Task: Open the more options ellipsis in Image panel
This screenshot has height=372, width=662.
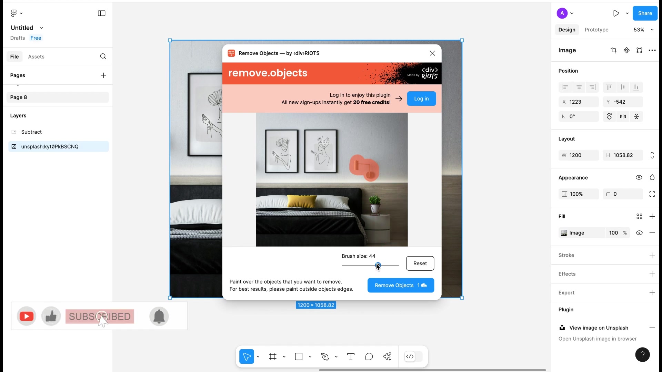Action: click(x=652, y=50)
